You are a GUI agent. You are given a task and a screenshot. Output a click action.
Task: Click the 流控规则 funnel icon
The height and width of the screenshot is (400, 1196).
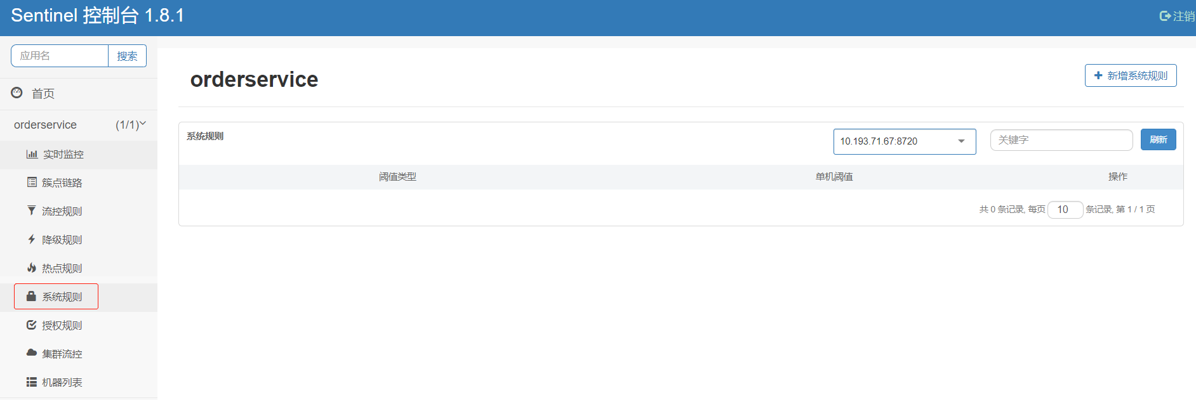tap(32, 210)
